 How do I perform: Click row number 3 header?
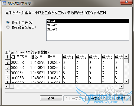[x=8, y=67]
